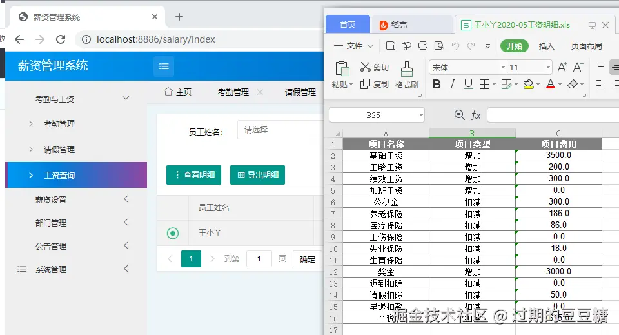619x335 pixels.
Task: Click the 查看明细 button
Action: coord(194,175)
